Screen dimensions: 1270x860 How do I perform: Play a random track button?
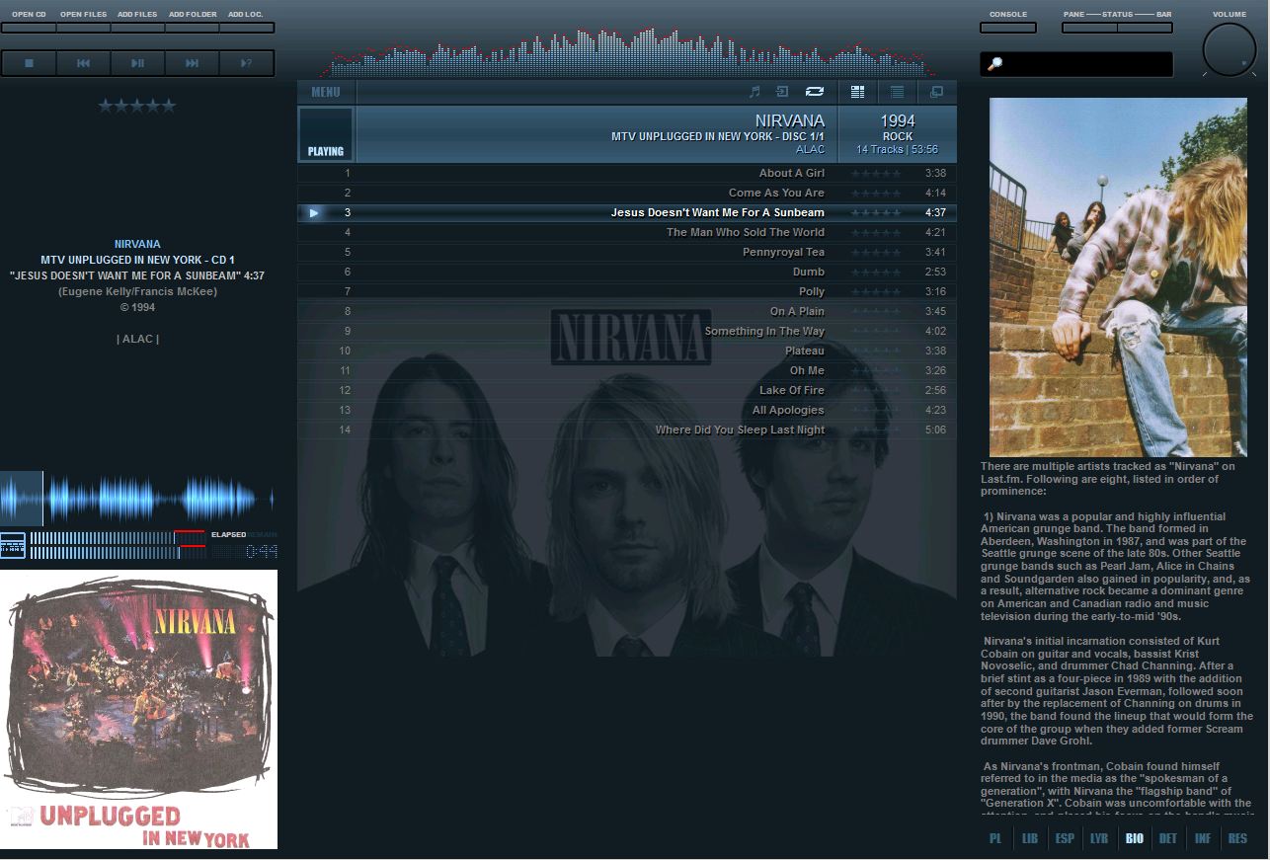(x=246, y=63)
